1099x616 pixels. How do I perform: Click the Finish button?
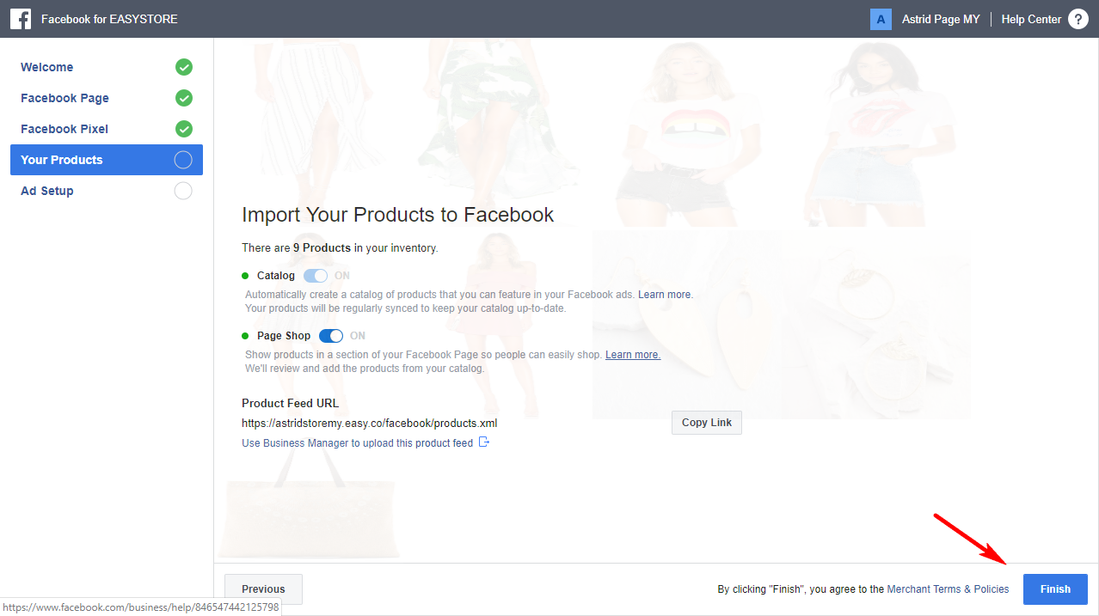[1055, 589]
